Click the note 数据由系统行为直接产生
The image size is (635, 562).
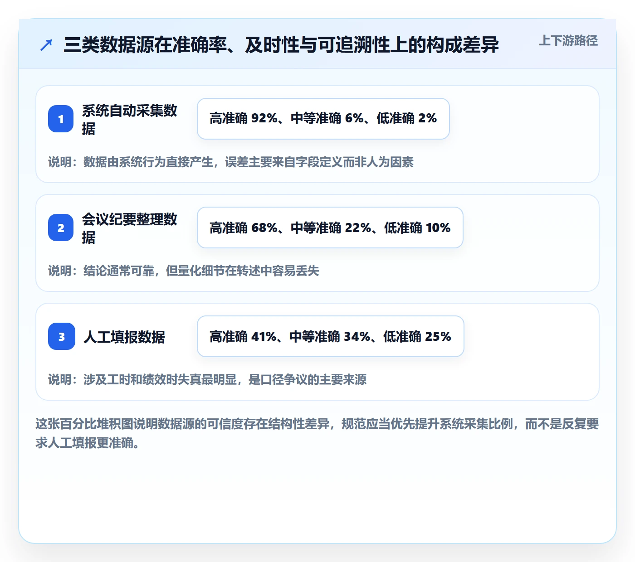[231, 162]
